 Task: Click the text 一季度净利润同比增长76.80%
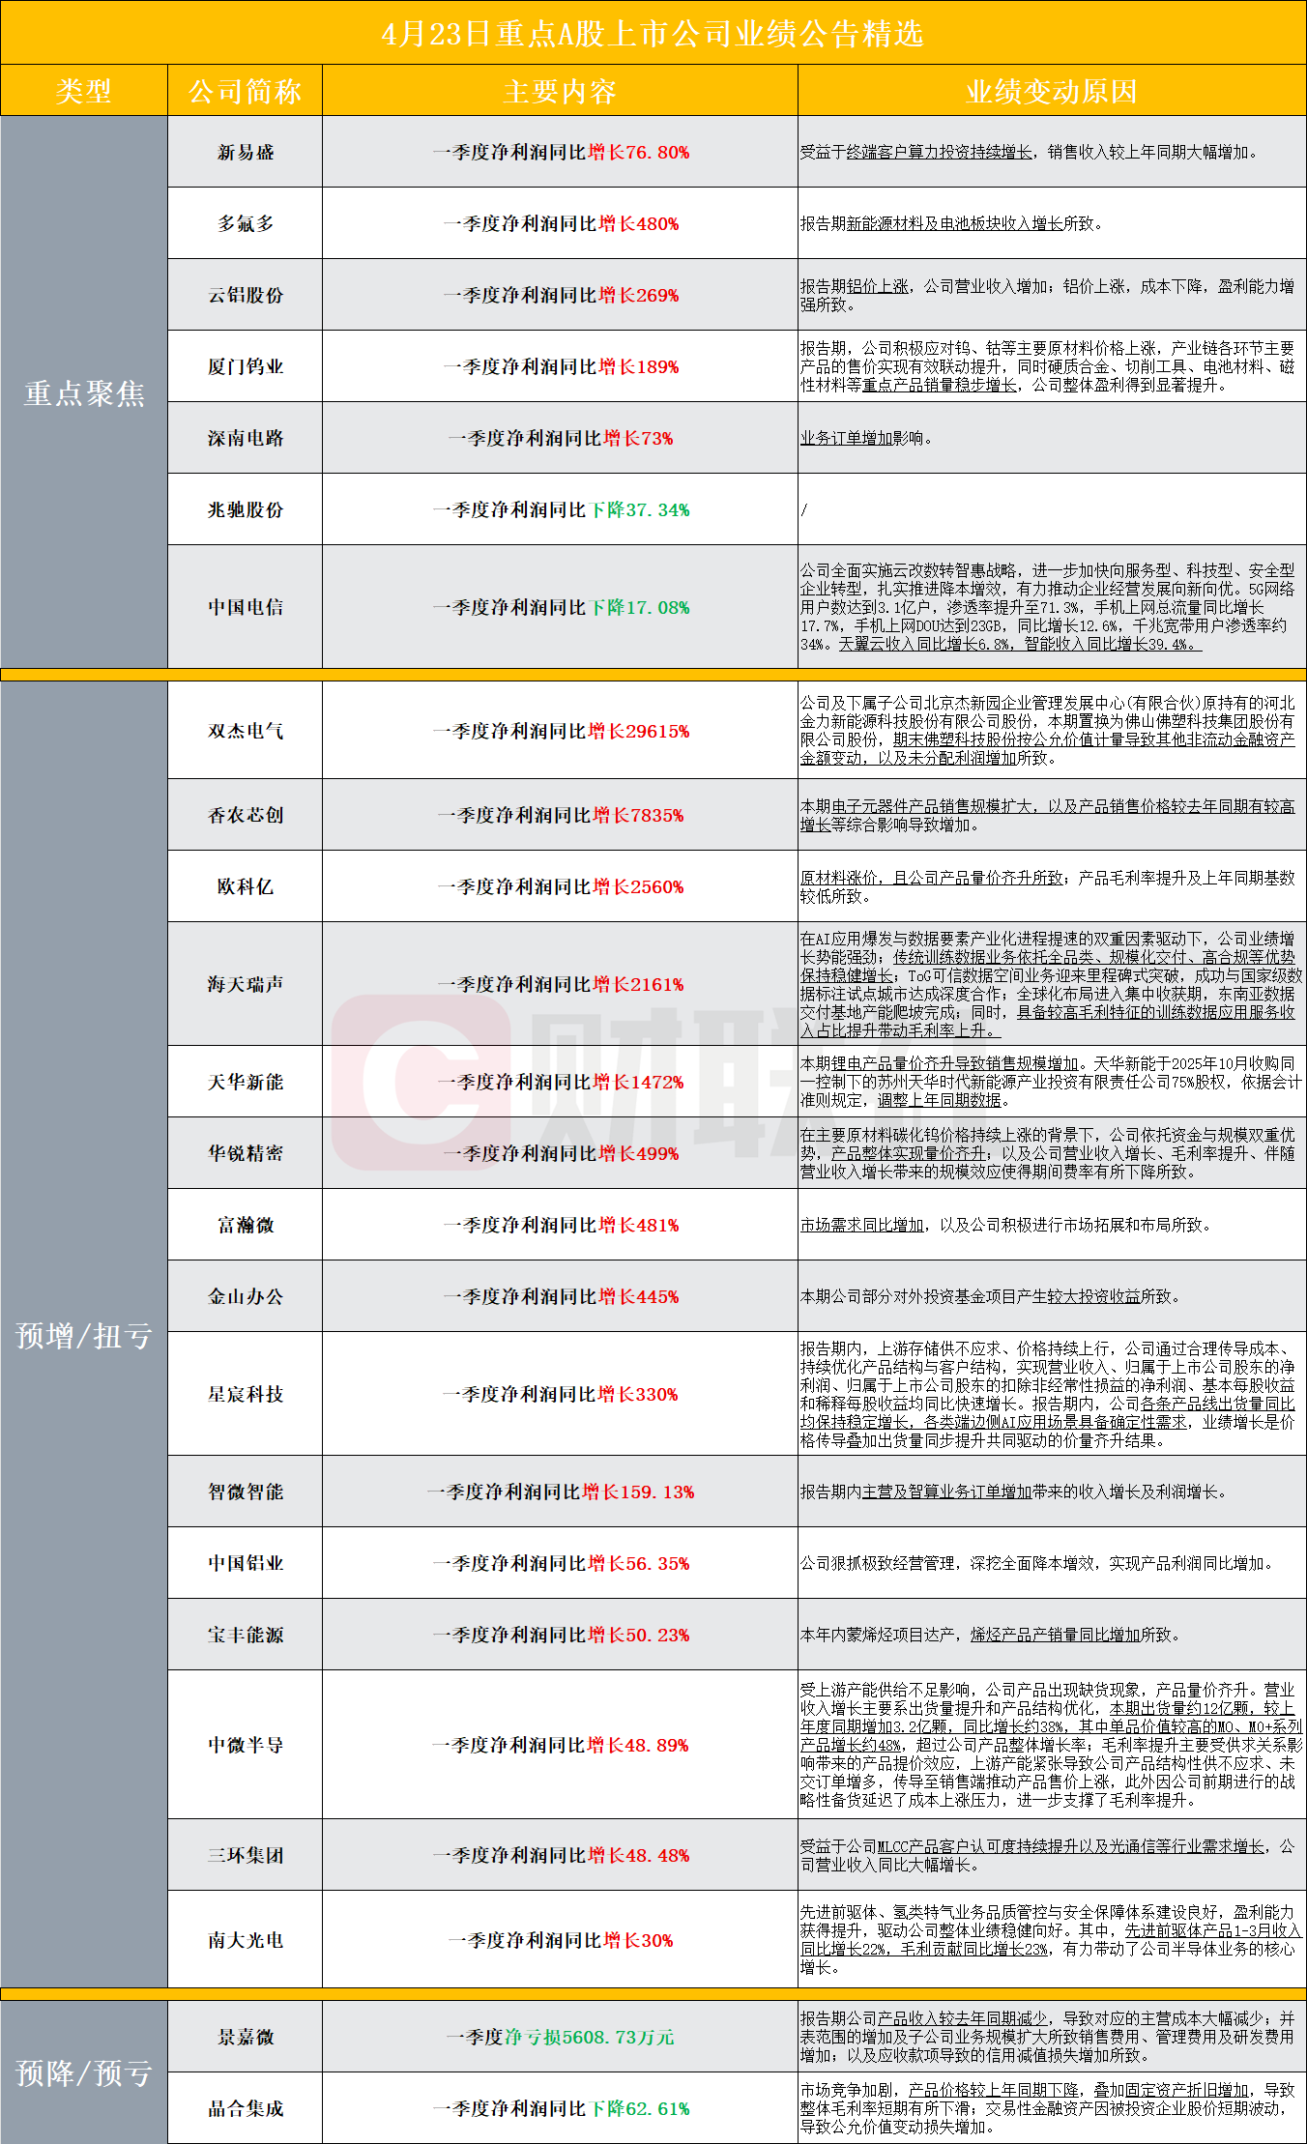[x=561, y=152]
